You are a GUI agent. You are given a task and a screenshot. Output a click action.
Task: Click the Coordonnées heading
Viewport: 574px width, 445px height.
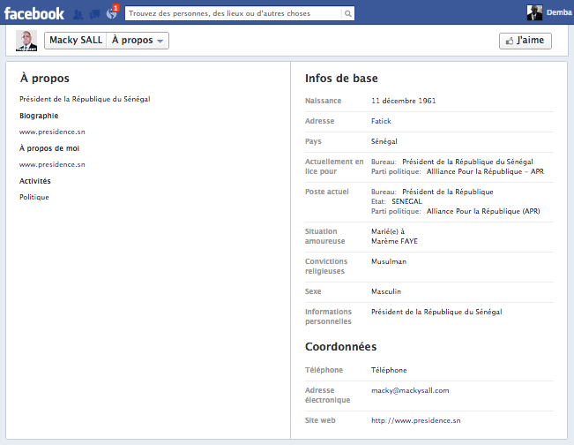(x=341, y=346)
